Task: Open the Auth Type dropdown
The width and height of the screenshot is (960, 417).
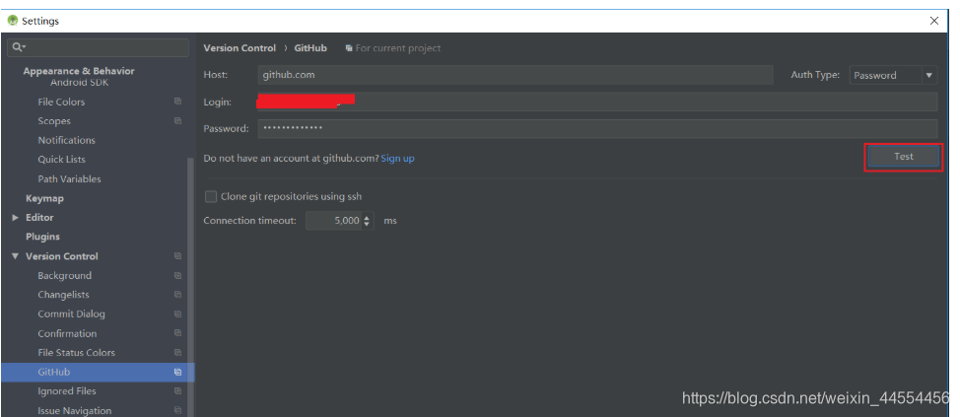Action: pyautogui.click(x=893, y=75)
